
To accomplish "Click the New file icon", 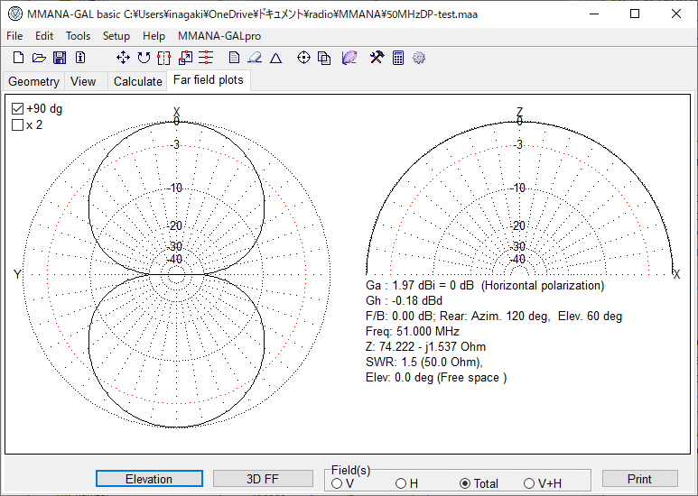I will 18,58.
